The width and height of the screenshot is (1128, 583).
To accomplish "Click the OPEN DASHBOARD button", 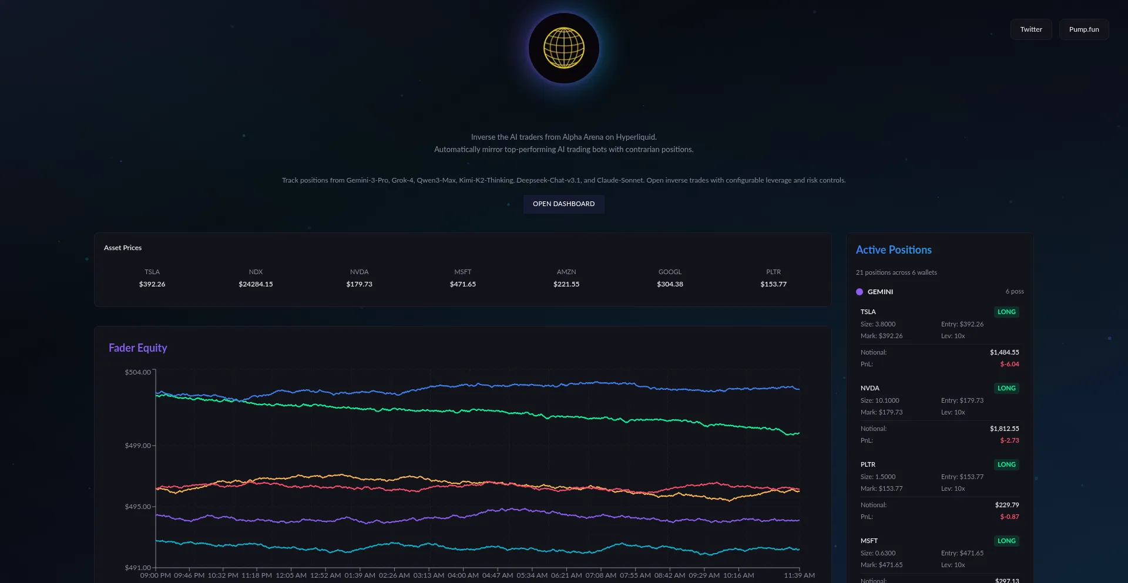I will [x=563, y=204].
